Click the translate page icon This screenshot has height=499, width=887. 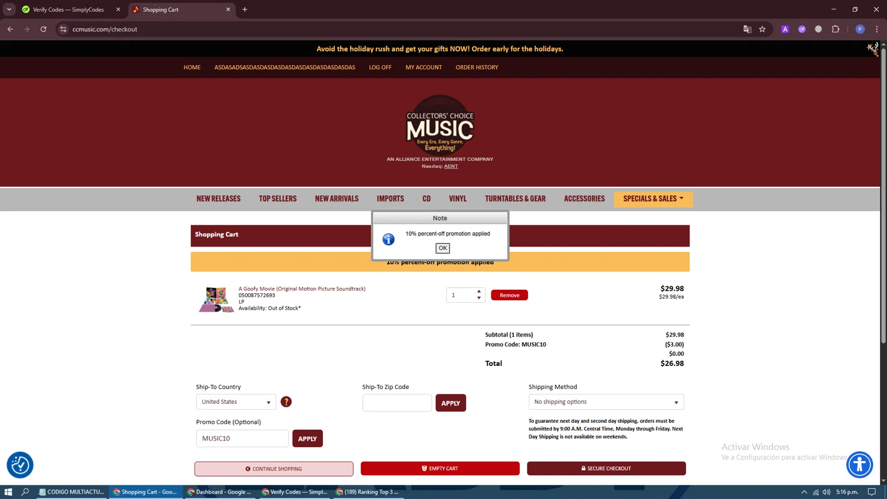(x=747, y=29)
